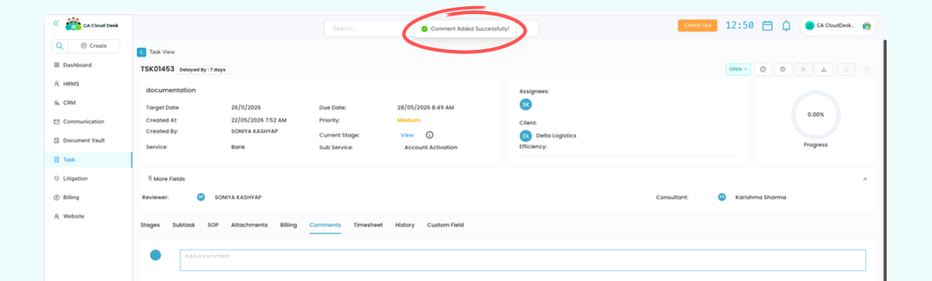
Task: Click the Create button in sidebar
Action: [94, 45]
